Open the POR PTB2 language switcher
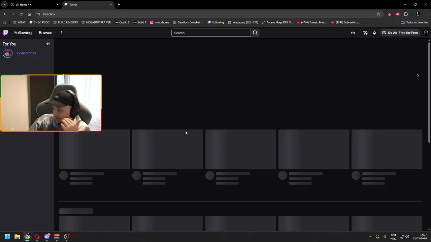 pos(393,237)
